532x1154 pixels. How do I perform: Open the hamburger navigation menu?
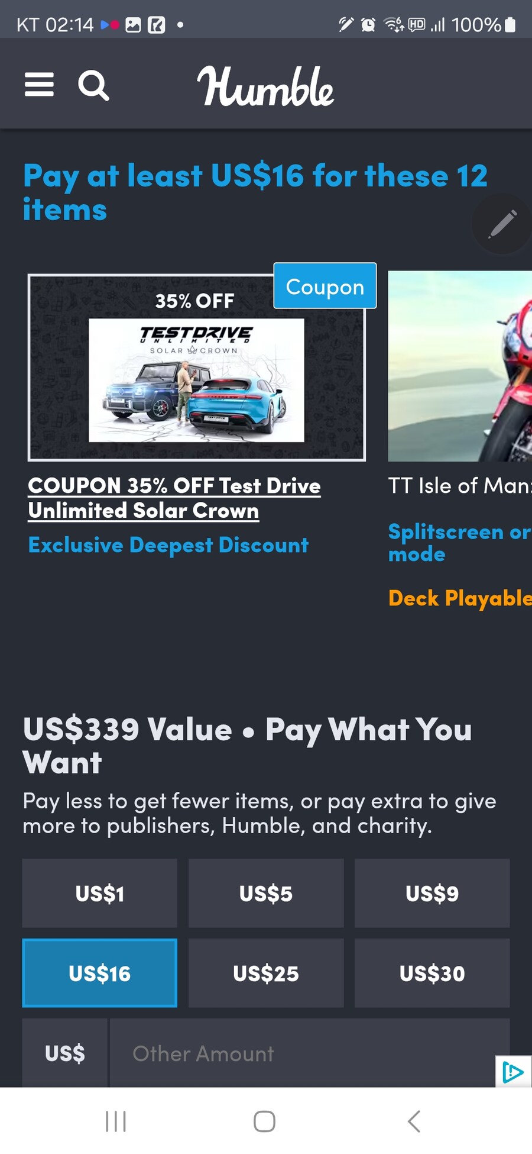point(39,85)
